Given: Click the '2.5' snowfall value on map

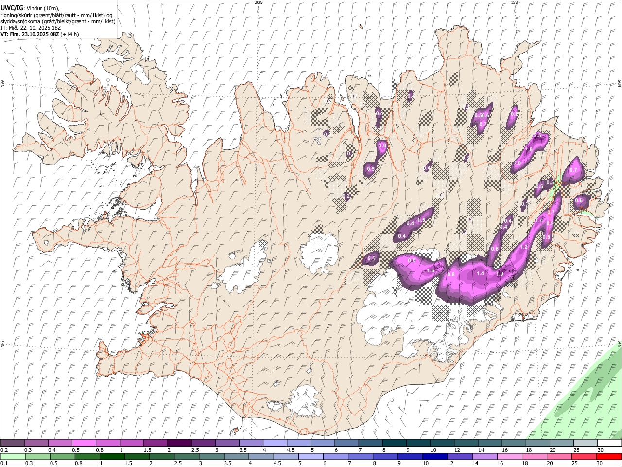Looking at the screenshot, I should point(538,135).
